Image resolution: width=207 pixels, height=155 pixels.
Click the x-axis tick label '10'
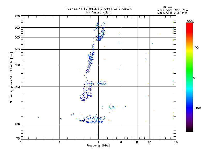pos(150,142)
